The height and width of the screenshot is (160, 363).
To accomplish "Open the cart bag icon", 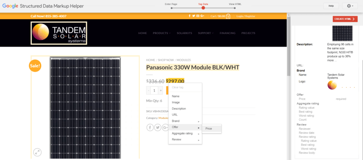I will pos(228,16).
